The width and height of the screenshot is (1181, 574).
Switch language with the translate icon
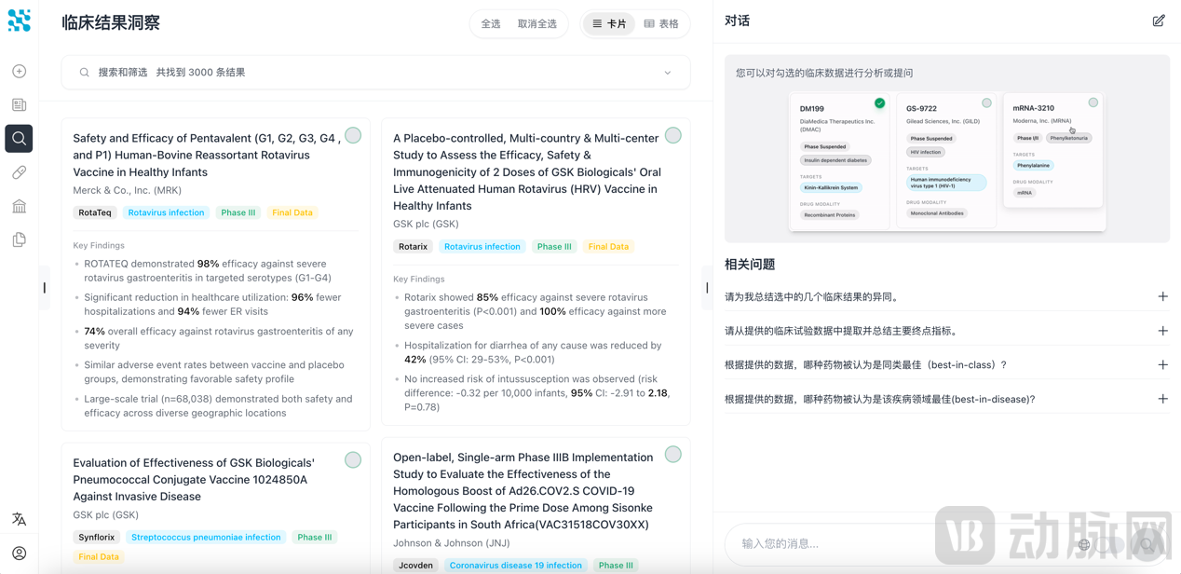19,519
